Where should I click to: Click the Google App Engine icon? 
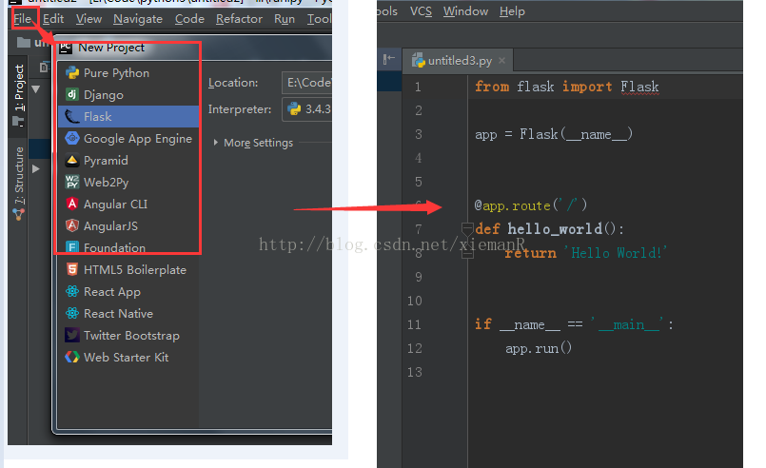[72, 138]
